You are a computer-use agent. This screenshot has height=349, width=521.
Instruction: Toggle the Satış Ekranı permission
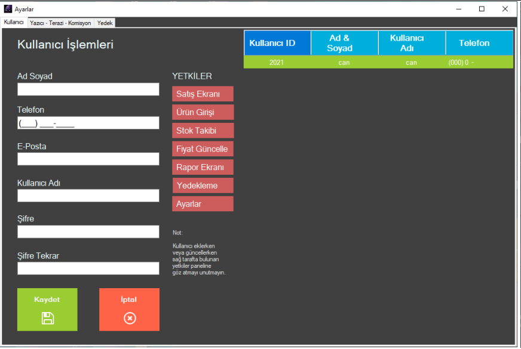coord(203,94)
